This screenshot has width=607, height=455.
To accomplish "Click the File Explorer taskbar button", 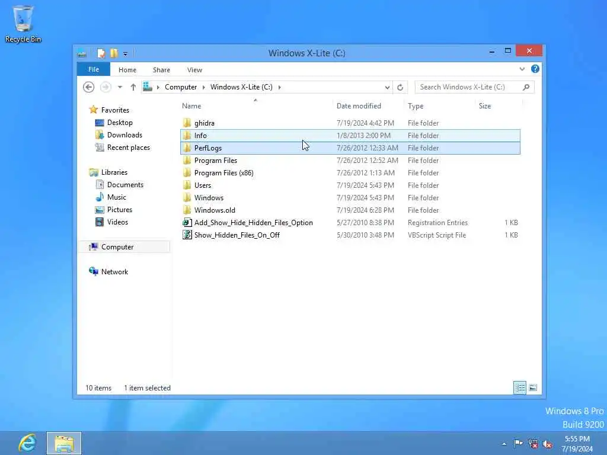I will coord(64,443).
